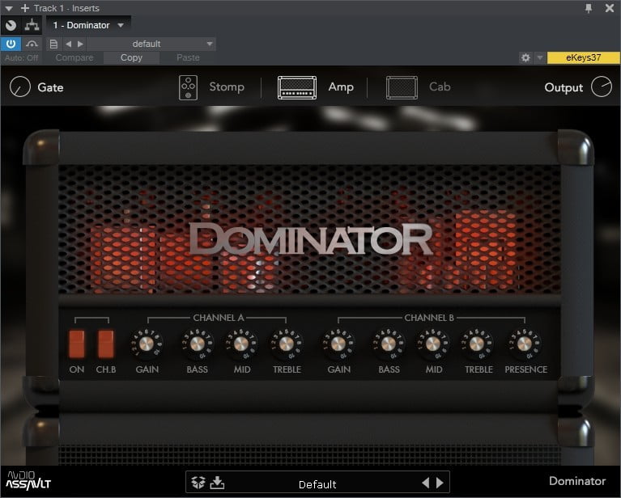Toggle the amp ON rocker switch
This screenshot has width=621, height=498.
76,344
